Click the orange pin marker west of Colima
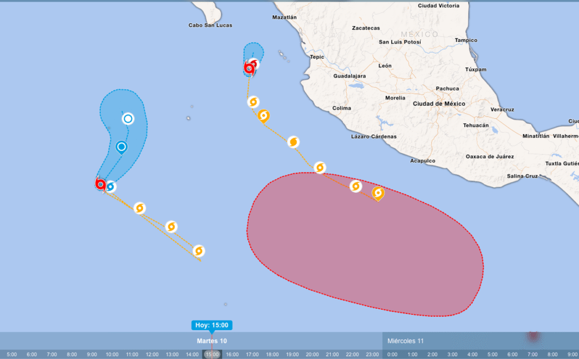Image resolution: width=579 pixels, height=359 pixels. (x=263, y=115)
